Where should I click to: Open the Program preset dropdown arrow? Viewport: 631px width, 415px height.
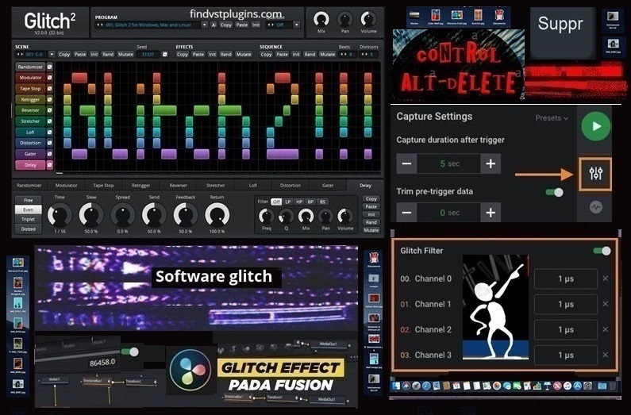pos(205,25)
